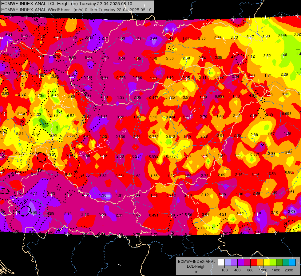Click the '800' tick label in the legend

click(x=250, y=270)
